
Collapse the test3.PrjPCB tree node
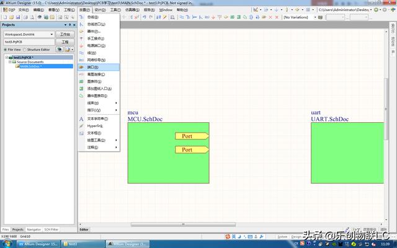coord(7,58)
